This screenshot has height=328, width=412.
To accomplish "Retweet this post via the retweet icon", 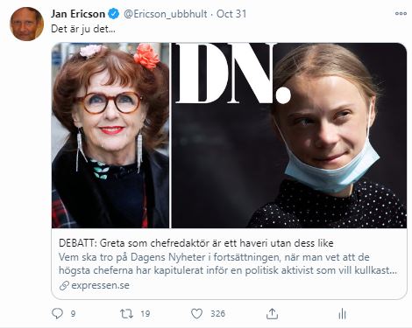I will (x=126, y=314).
